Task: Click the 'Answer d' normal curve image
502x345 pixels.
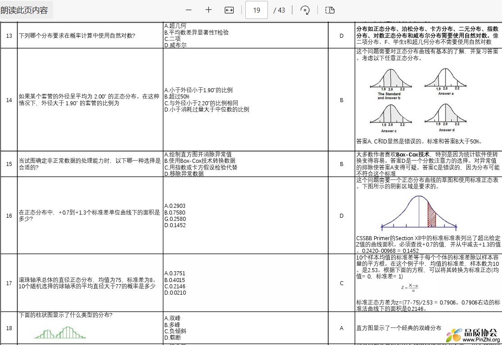Action: tap(445, 117)
